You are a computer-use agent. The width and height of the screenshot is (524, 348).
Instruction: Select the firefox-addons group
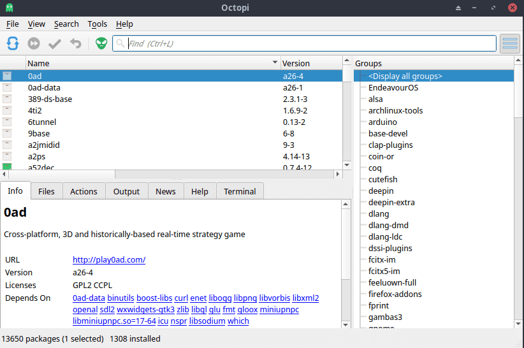[395, 294]
